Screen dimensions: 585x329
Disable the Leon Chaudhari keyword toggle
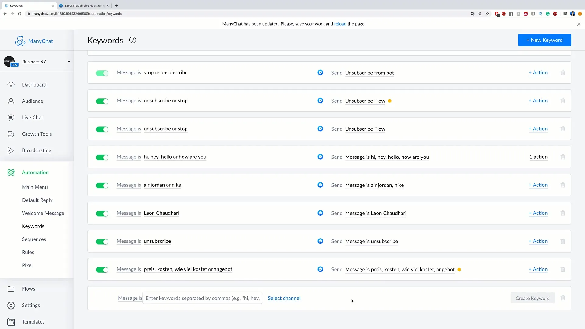click(102, 213)
